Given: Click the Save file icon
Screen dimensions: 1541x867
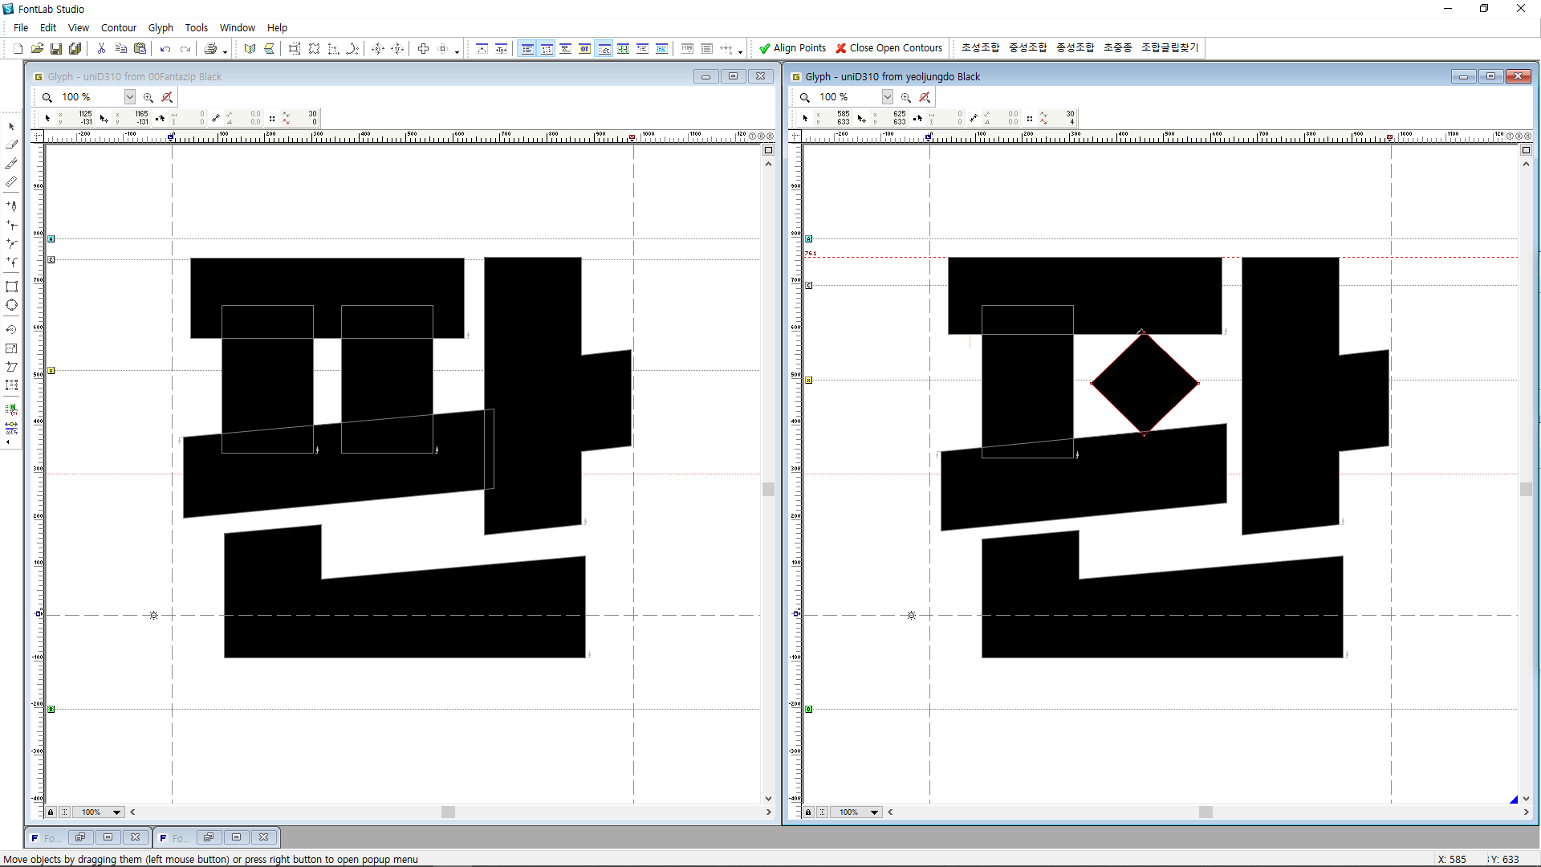Looking at the screenshot, I should tap(56, 49).
